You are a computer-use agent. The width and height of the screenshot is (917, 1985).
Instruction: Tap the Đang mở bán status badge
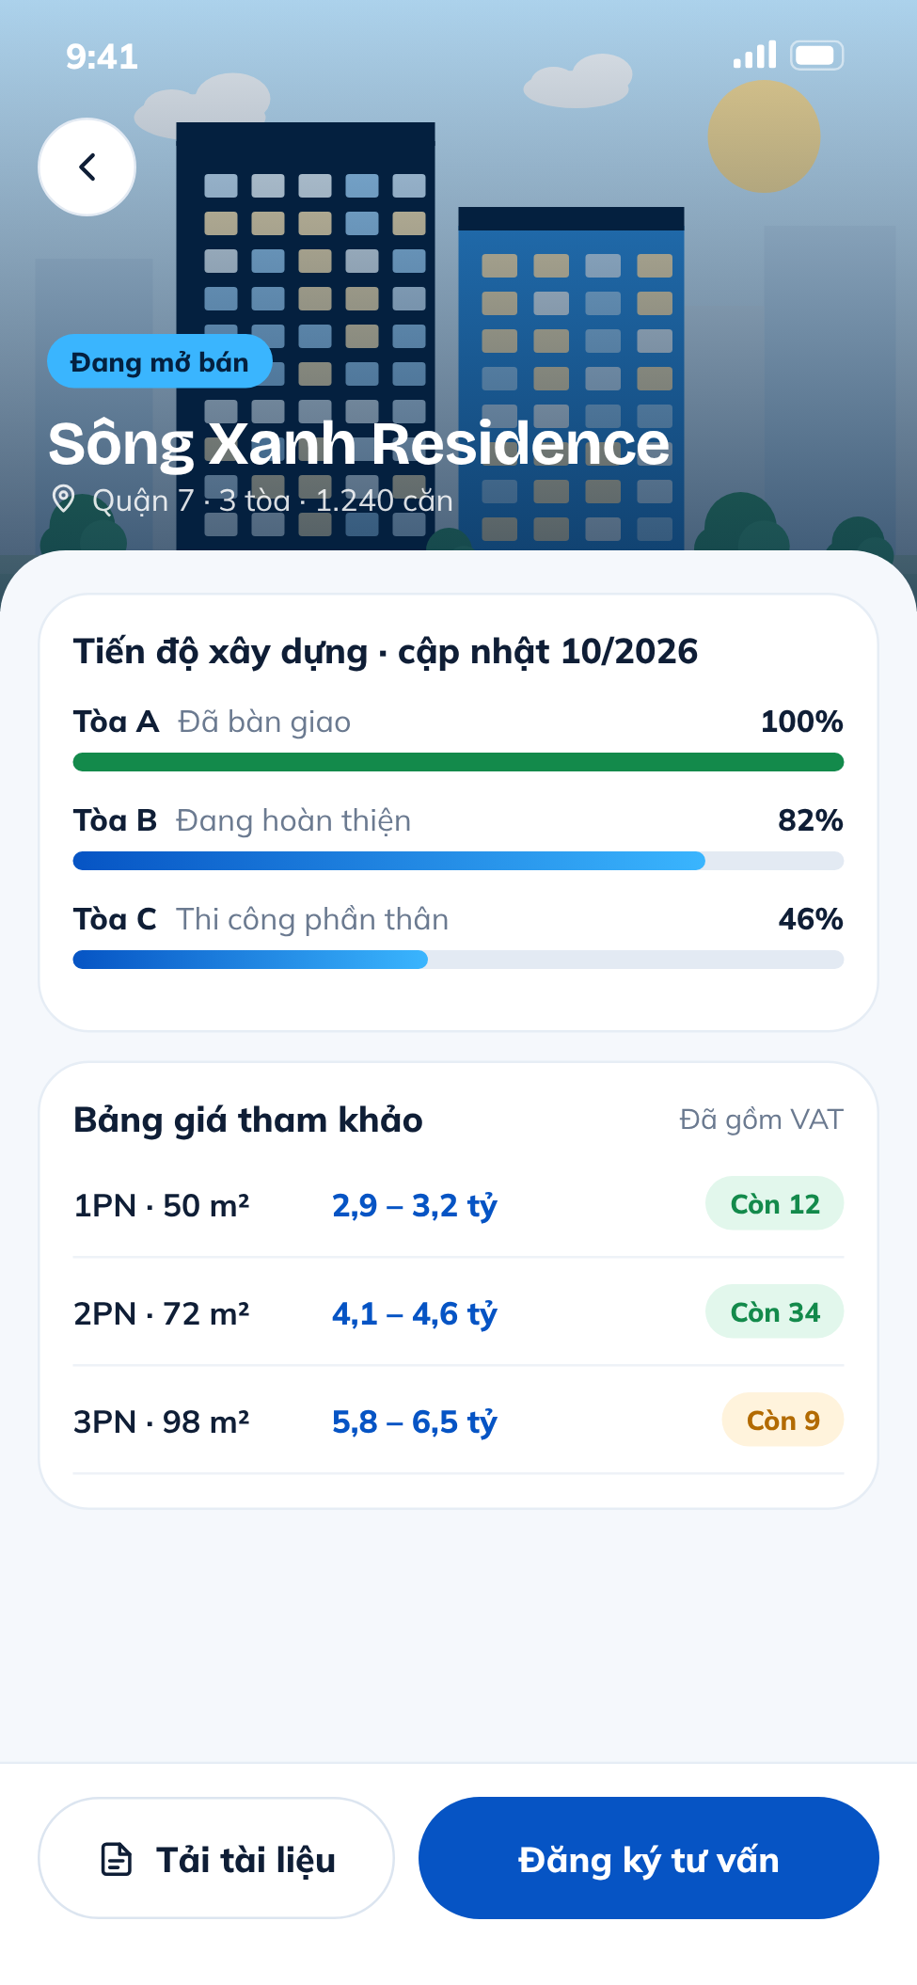[159, 361]
